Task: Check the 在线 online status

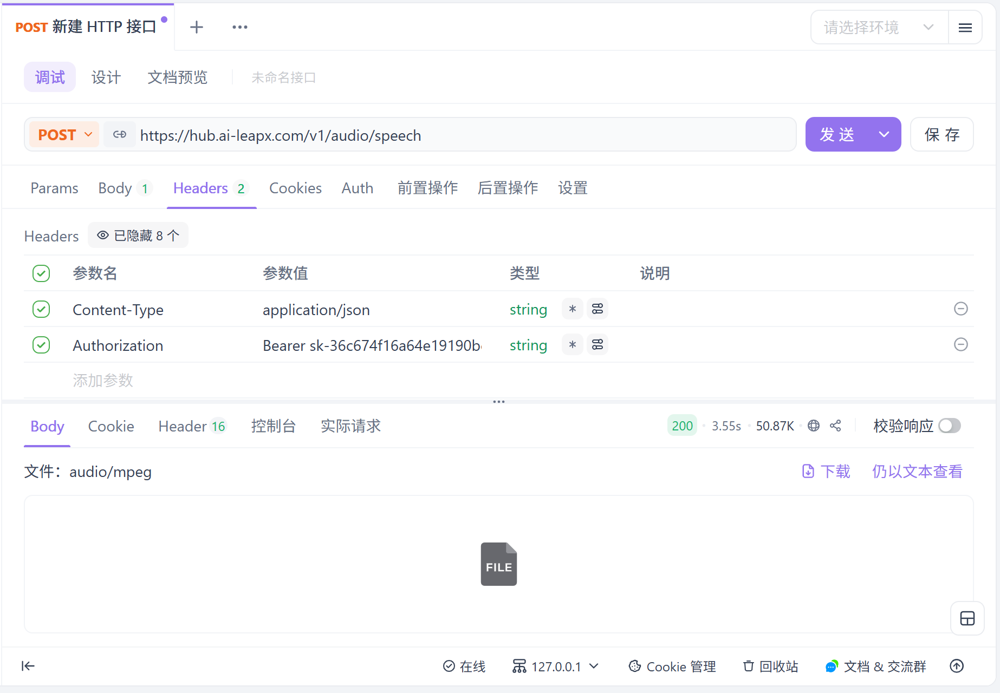Action: pyautogui.click(x=464, y=666)
